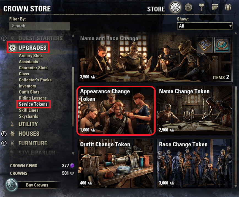Open the Race Change Token tile
Image resolution: width=239 pixels, height=197 pixels.
pyautogui.click(x=195, y=163)
